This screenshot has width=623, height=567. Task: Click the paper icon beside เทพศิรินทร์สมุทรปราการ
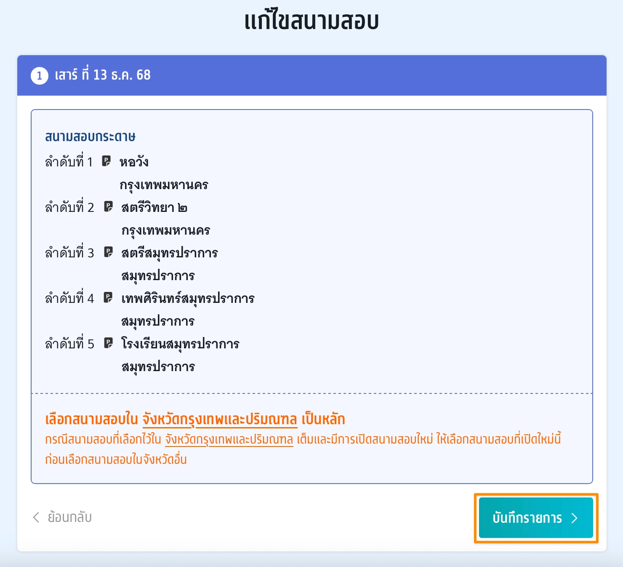point(108,297)
